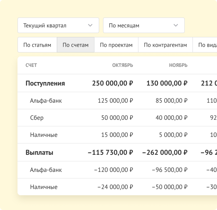The height and width of the screenshot is (210, 217).
Task: Click Выплаты total −262 000,00 ₽
Action: pyautogui.click(x=165, y=152)
